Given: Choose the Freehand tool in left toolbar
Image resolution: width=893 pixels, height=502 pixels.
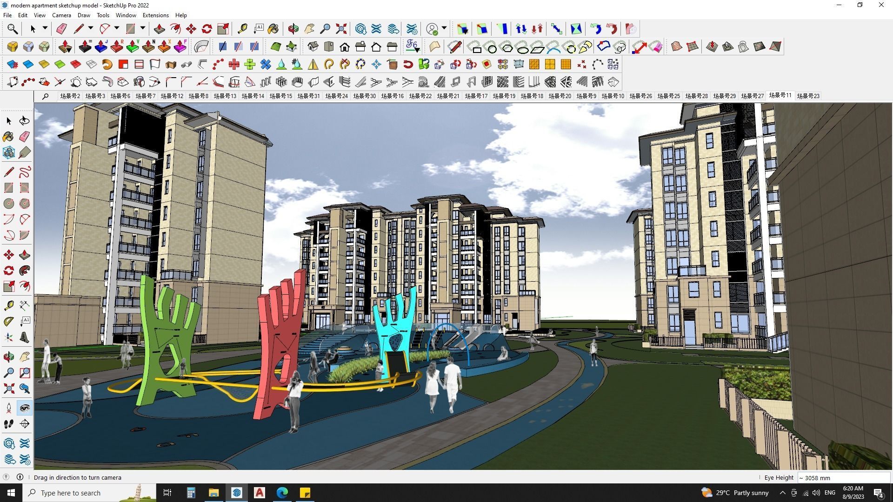Looking at the screenshot, I should tap(25, 172).
